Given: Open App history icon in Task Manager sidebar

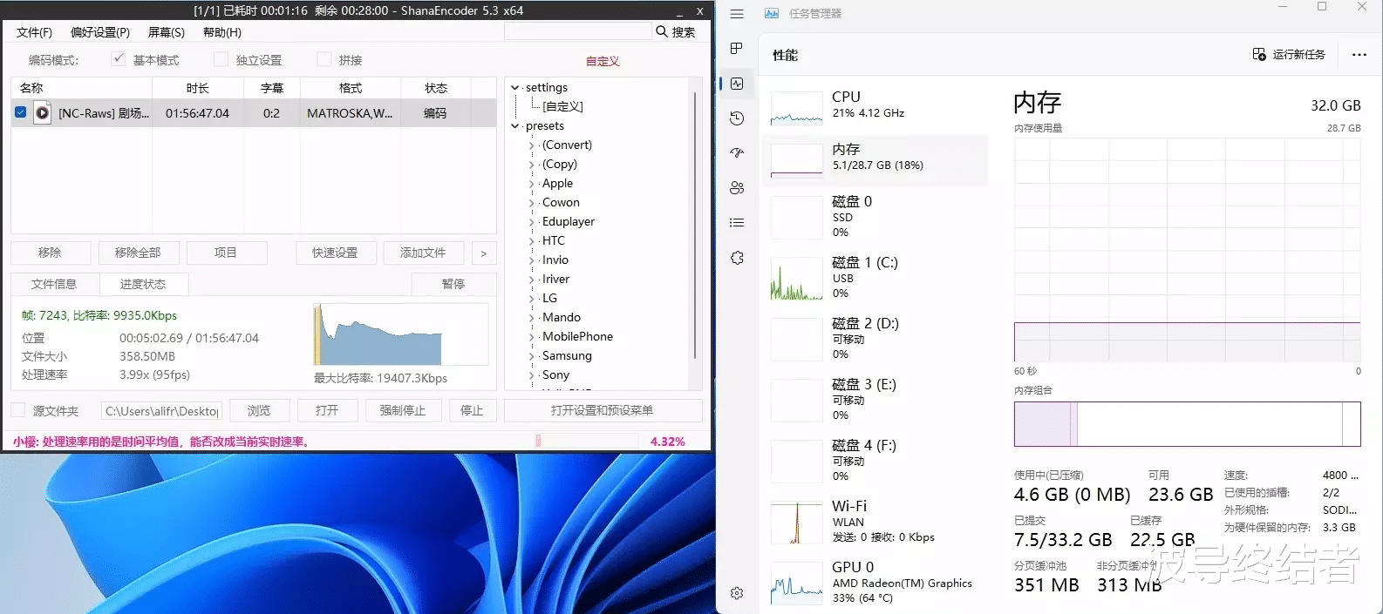Looking at the screenshot, I should (737, 118).
